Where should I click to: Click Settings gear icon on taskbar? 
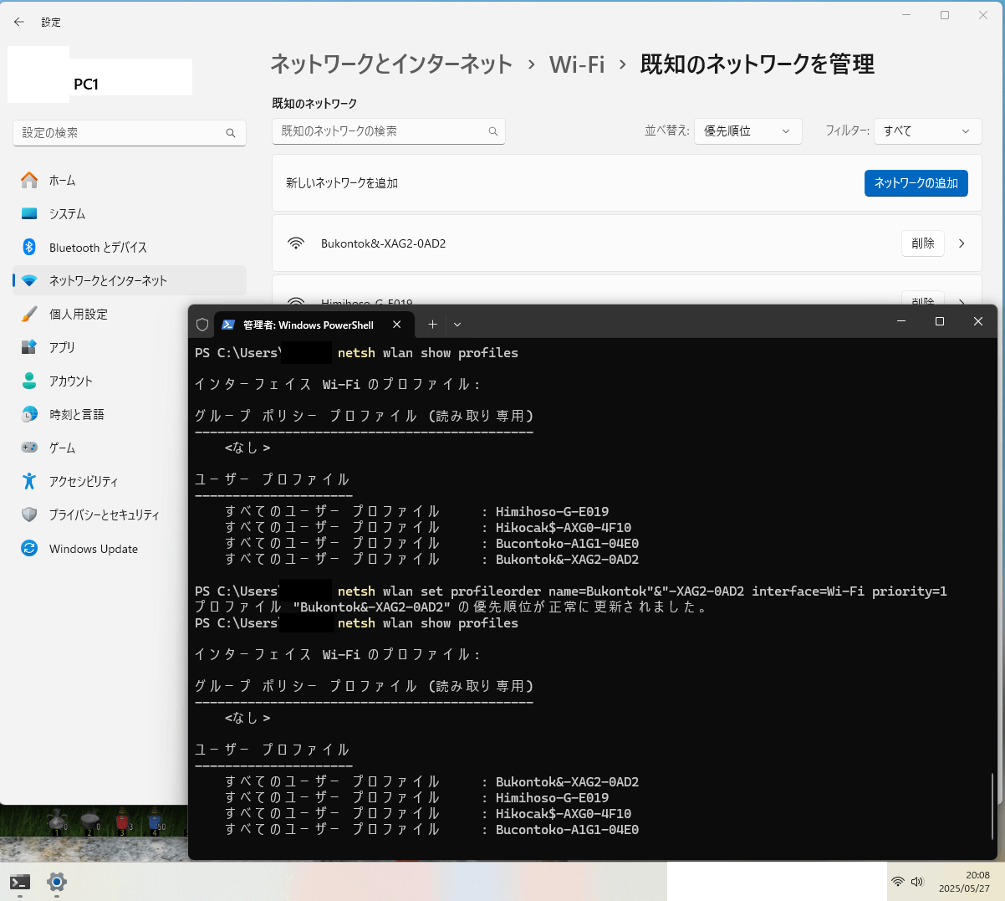57,882
